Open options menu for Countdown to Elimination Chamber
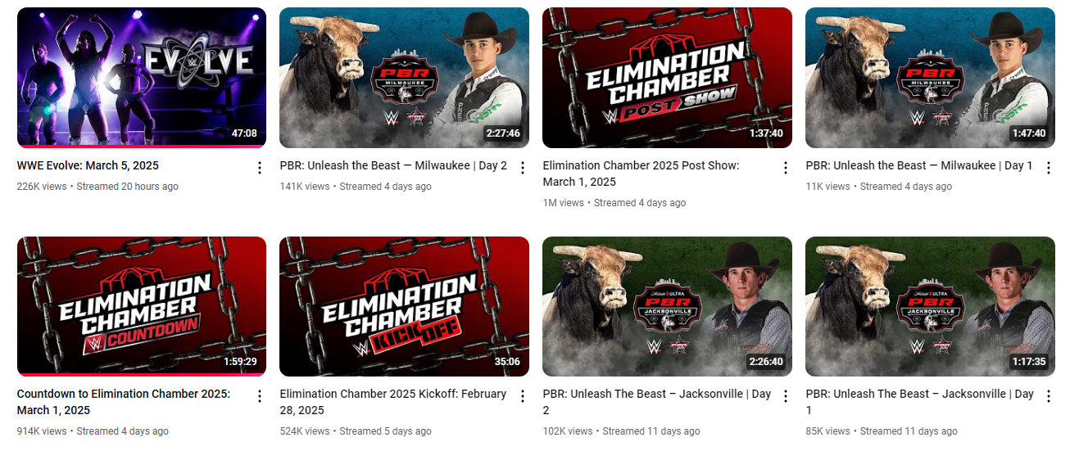The image size is (1070, 451). pyautogui.click(x=260, y=396)
